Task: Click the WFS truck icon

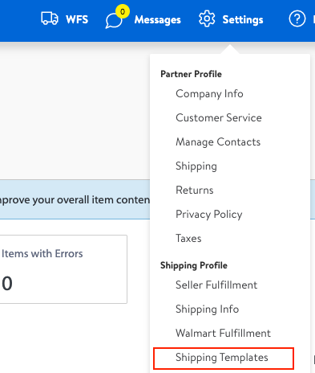Action: [x=50, y=18]
